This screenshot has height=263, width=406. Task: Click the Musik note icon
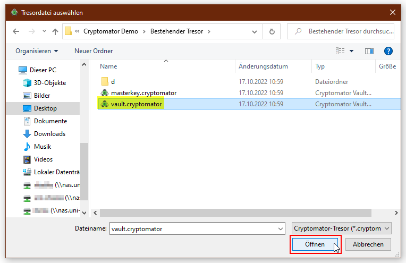tap(27, 147)
